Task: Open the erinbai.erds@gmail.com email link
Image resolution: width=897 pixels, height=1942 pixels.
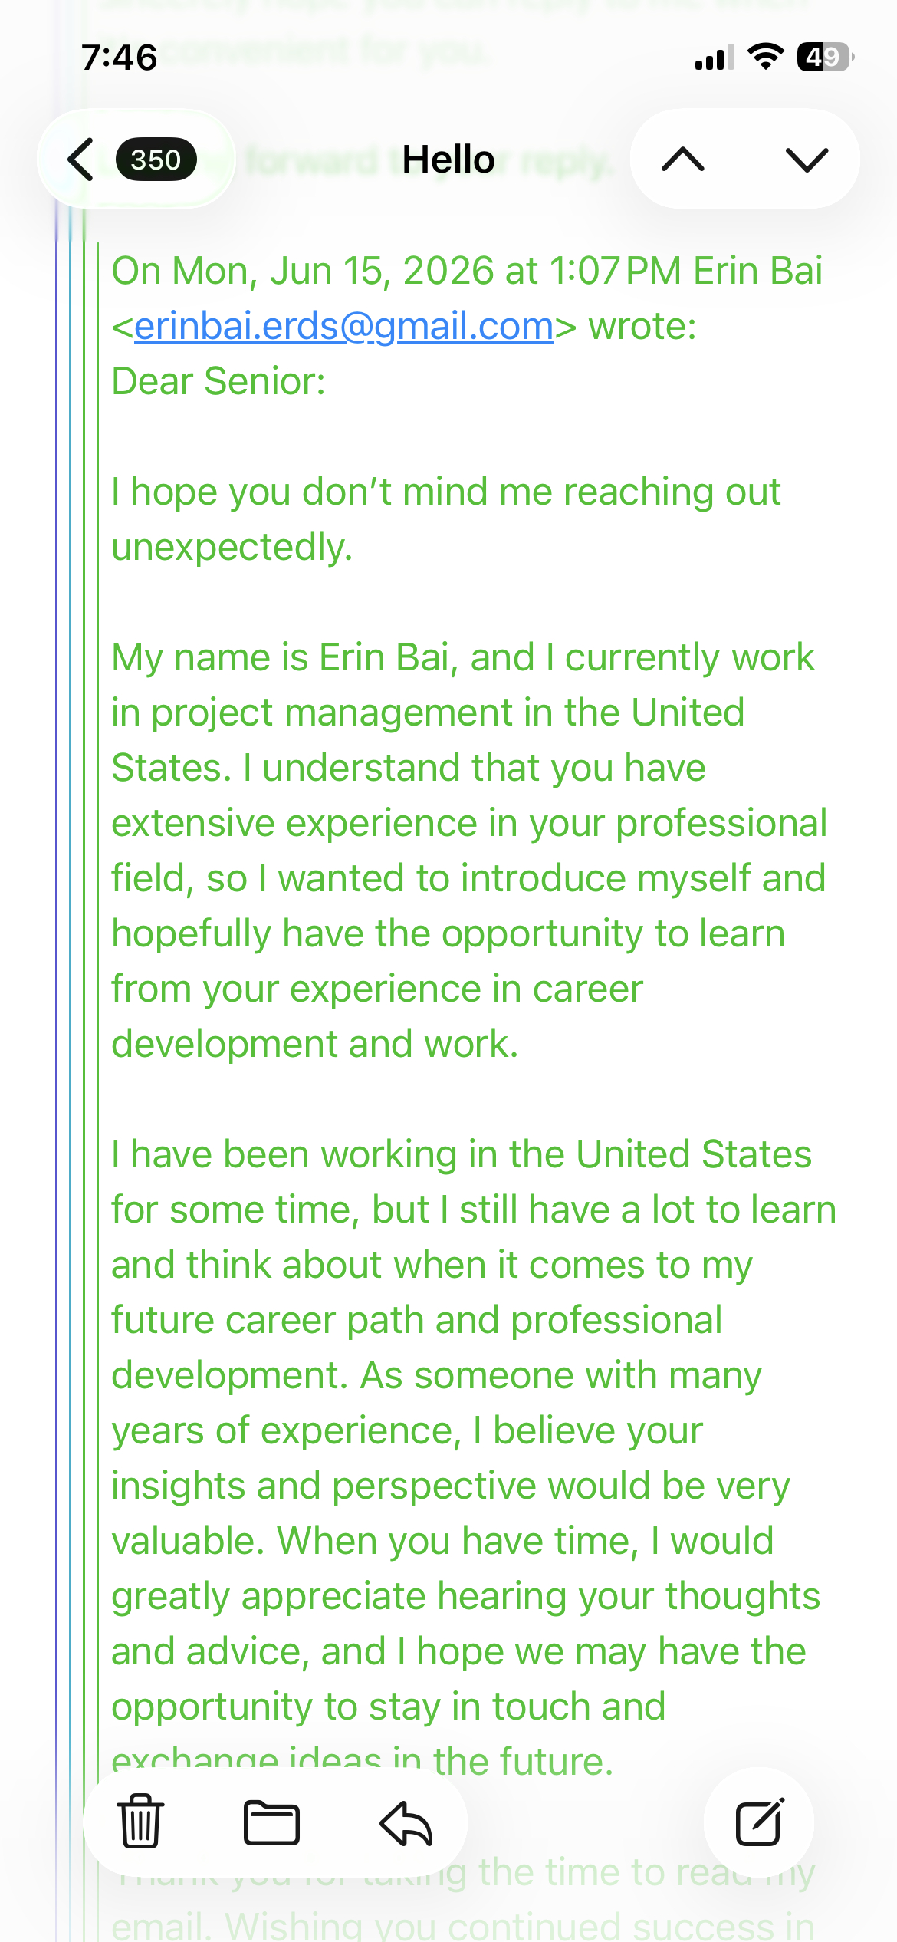Action: click(343, 327)
